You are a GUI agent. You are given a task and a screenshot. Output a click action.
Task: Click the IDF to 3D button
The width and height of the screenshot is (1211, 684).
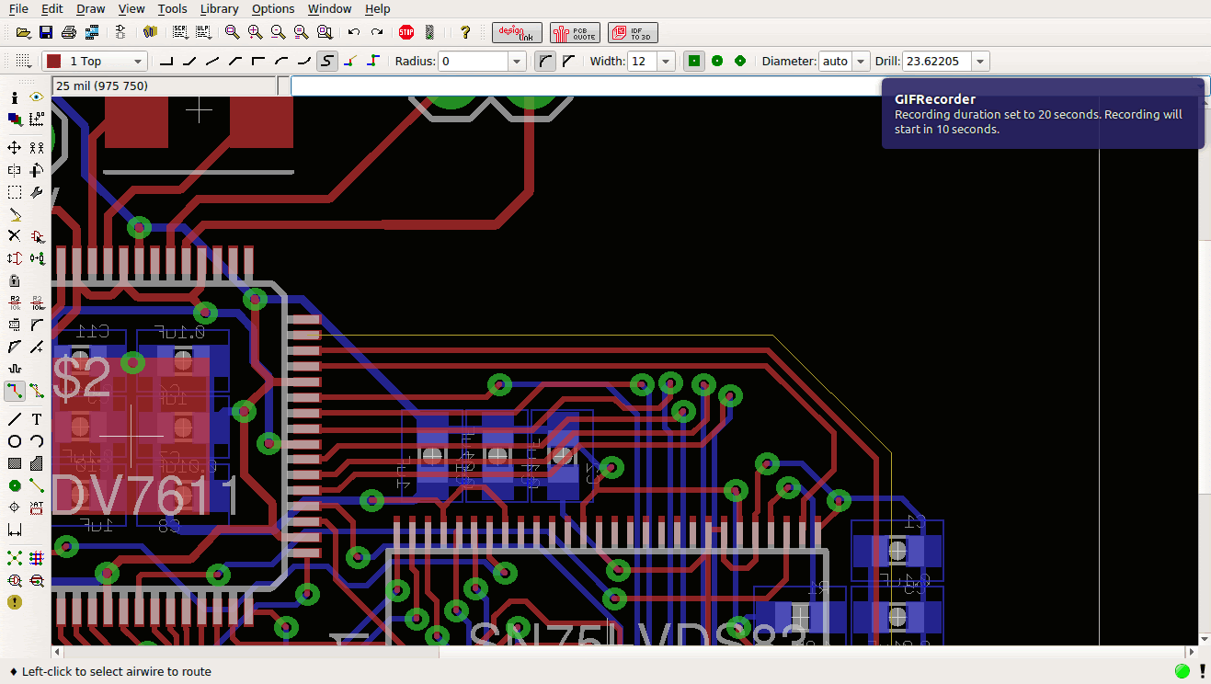click(x=633, y=33)
